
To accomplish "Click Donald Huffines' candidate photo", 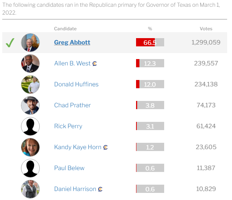I will coord(30,84).
